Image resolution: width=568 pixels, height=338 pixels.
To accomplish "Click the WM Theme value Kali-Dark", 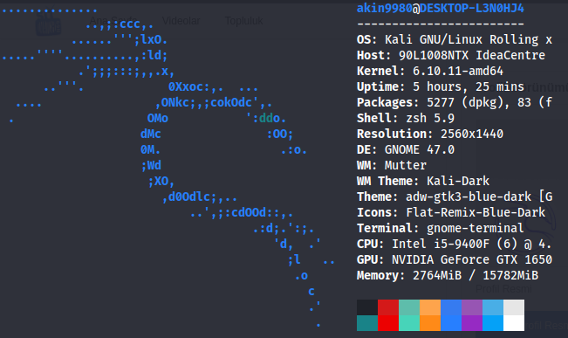I will coord(458,181).
